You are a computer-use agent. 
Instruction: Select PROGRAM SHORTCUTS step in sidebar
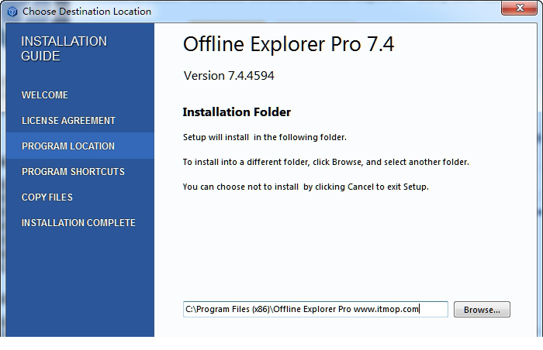click(73, 172)
